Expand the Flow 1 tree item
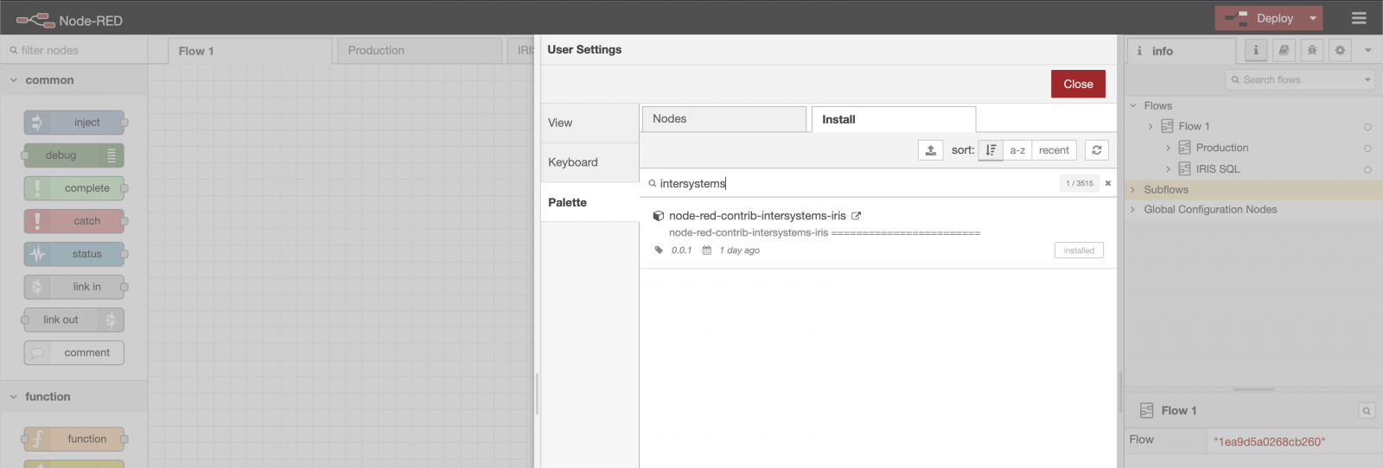Image resolution: width=1383 pixels, height=468 pixels. coord(1150,126)
